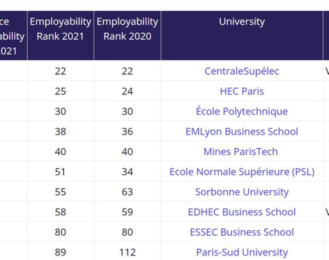The width and height of the screenshot is (329, 260).
Task: Select the 2020 rank cell showing 112
Action: coord(127,252)
